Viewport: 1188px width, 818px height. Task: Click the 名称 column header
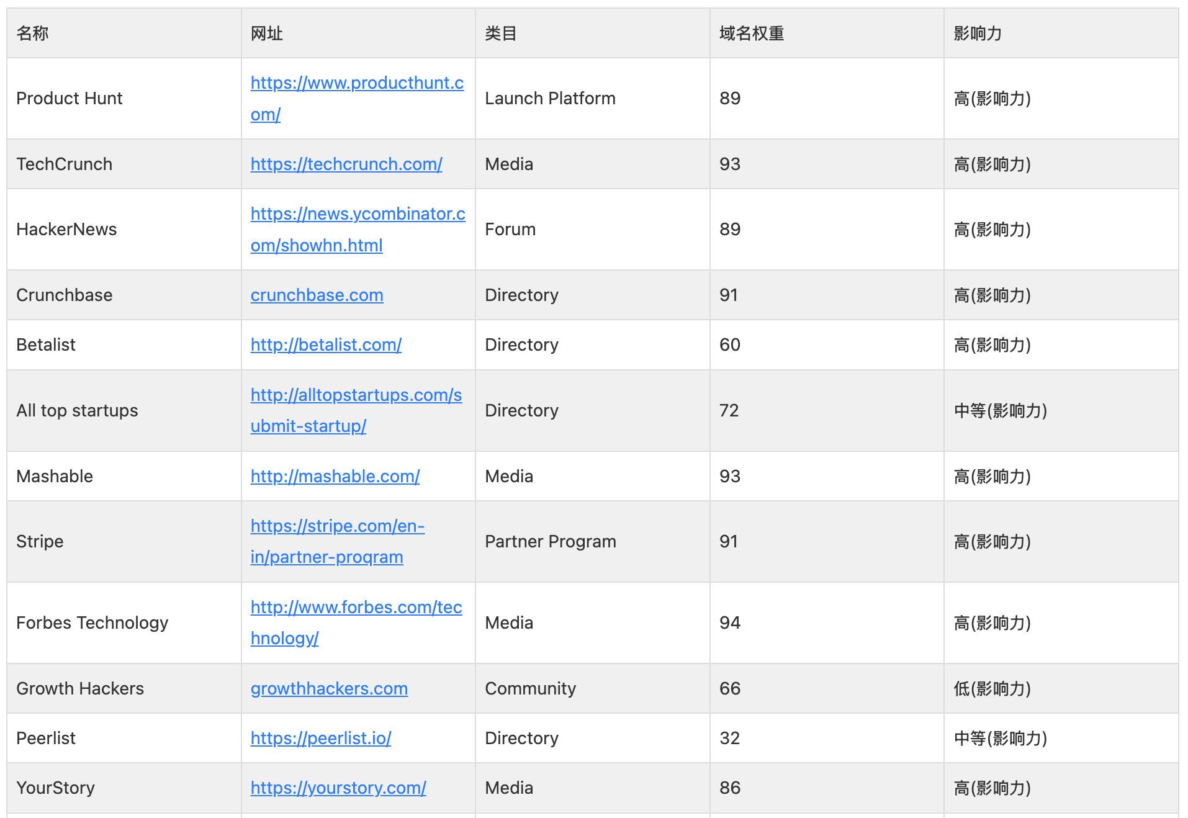[124, 34]
